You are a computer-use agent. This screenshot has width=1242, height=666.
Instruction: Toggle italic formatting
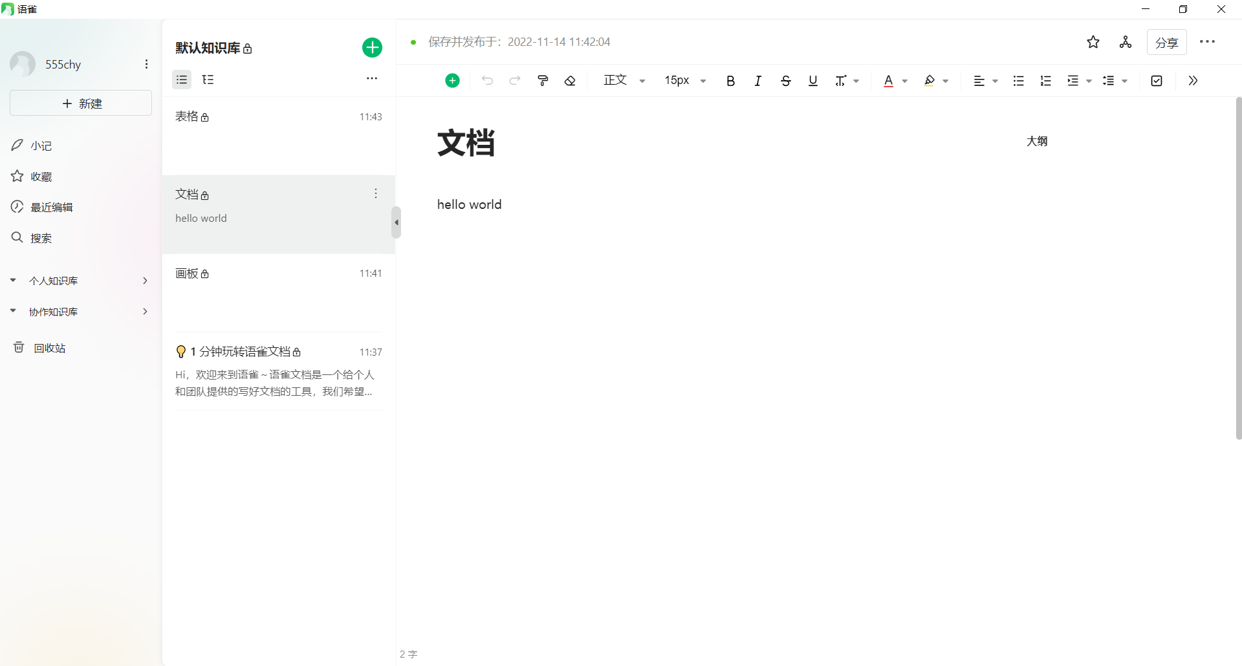pyautogui.click(x=757, y=81)
